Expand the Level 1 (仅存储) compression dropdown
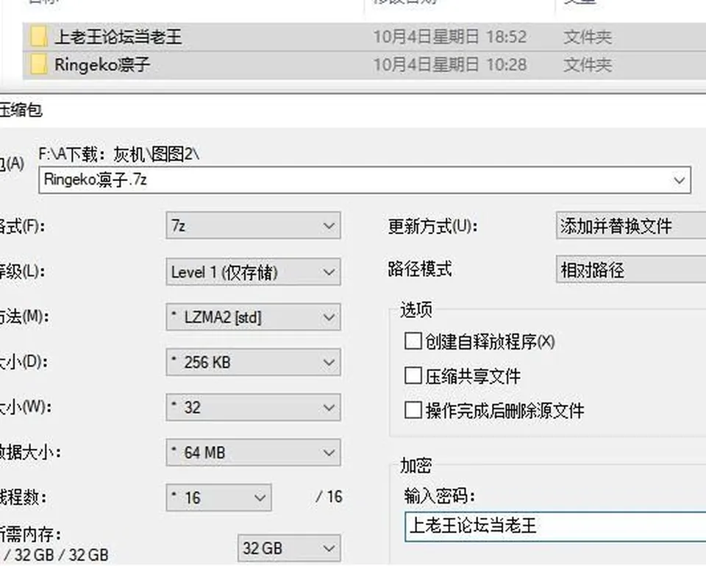This screenshot has height=566, width=706. click(x=253, y=272)
